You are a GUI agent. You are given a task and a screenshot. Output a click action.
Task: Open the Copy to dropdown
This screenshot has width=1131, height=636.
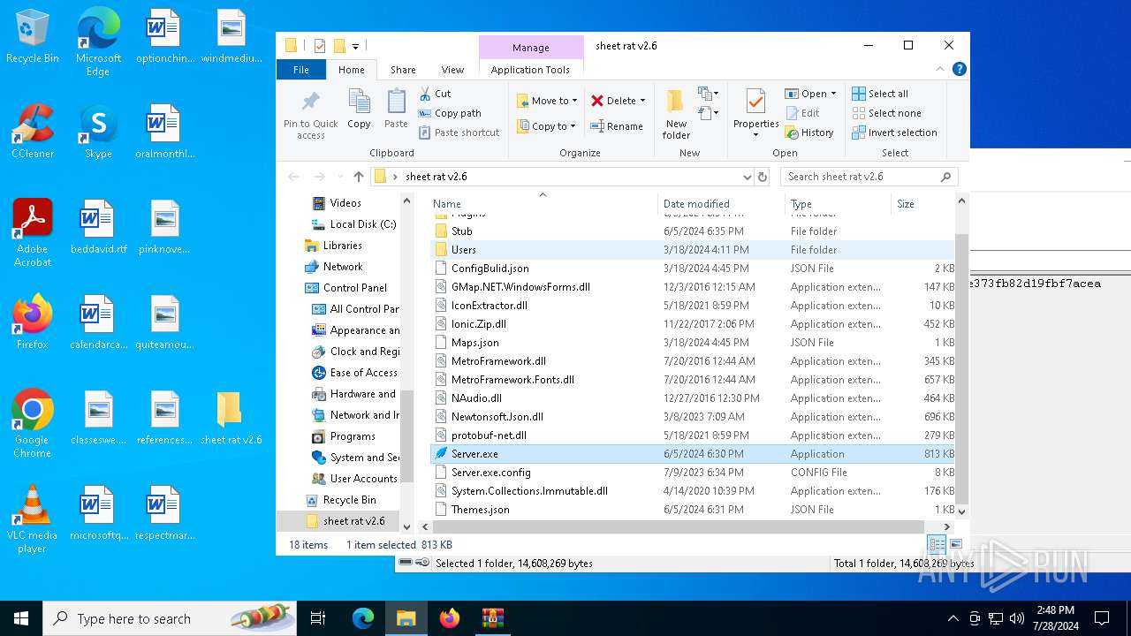pyautogui.click(x=546, y=126)
